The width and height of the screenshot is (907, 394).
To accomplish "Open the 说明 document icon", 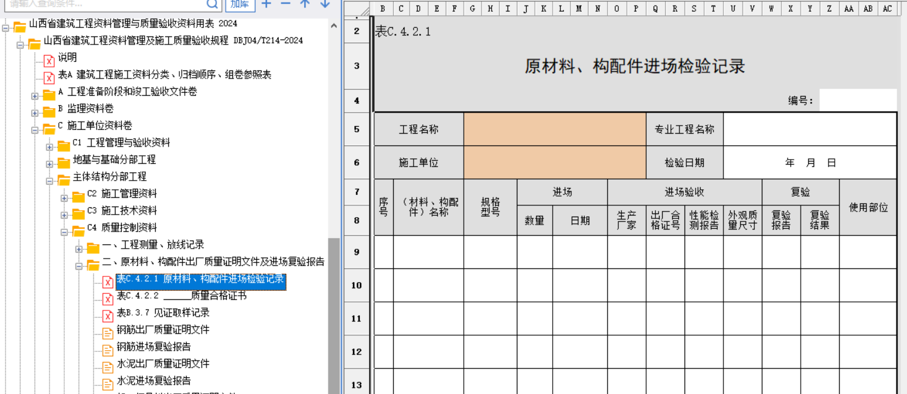I will [x=49, y=58].
